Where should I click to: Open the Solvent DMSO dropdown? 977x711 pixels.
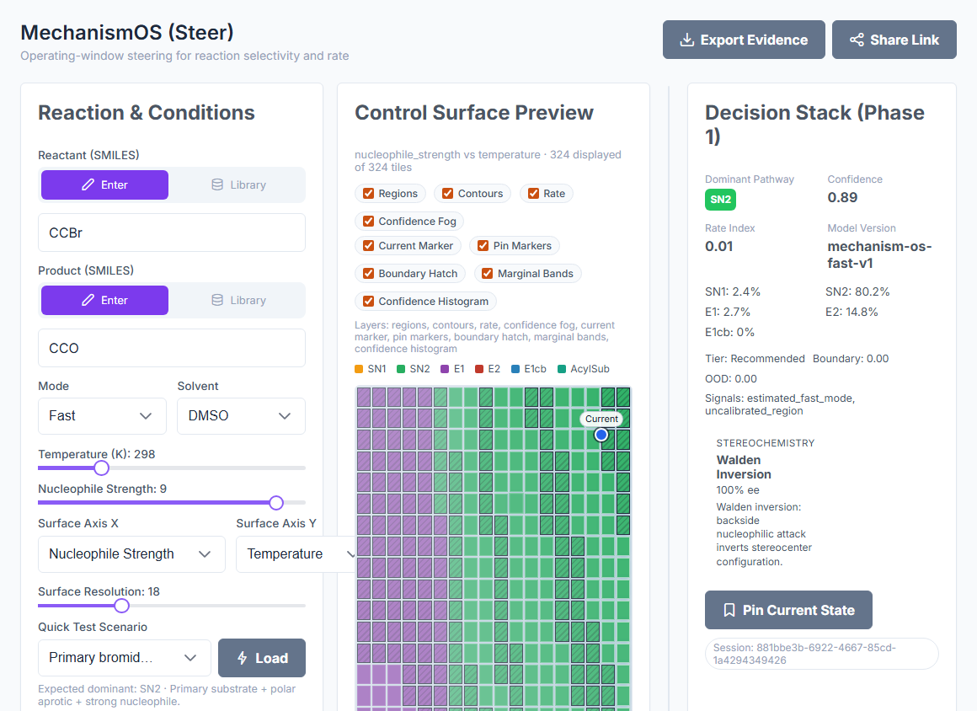(241, 416)
